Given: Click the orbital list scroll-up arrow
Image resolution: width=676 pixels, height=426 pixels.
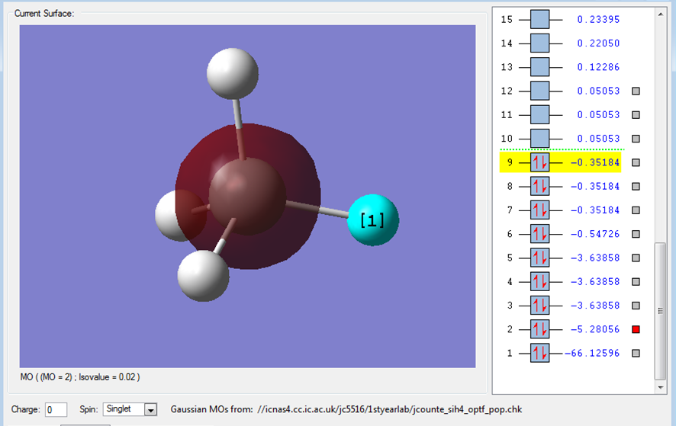Looking at the screenshot, I should [x=661, y=14].
